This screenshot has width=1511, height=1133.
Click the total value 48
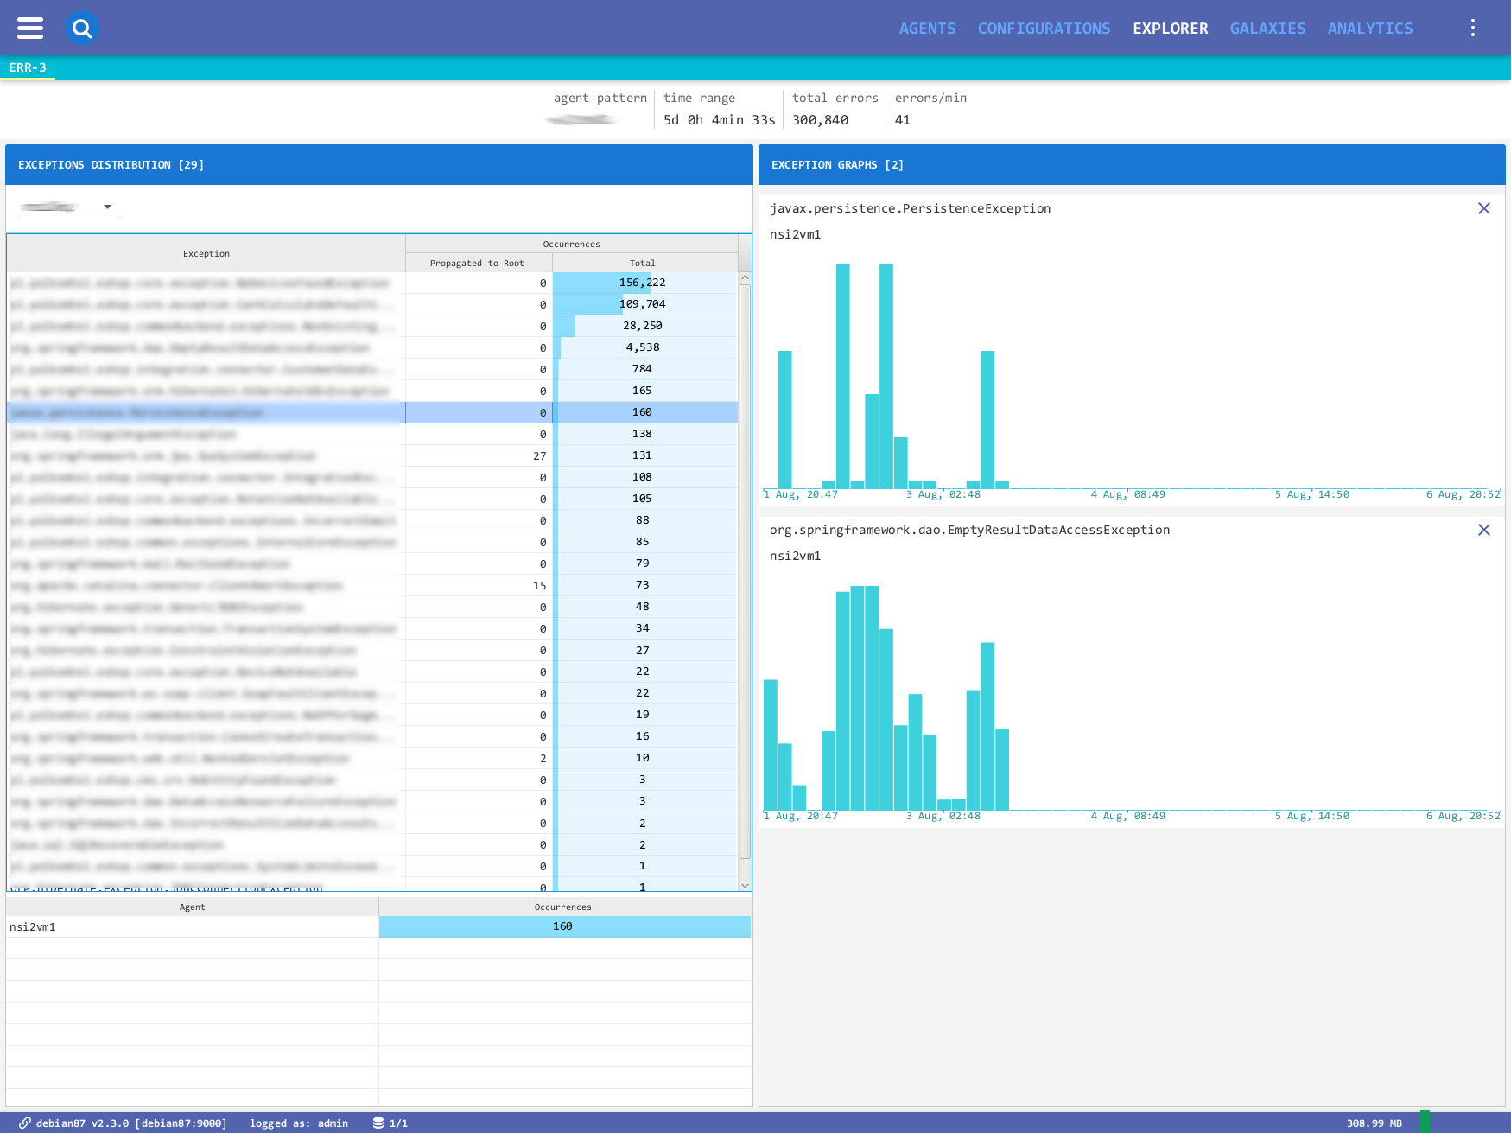point(642,607)
